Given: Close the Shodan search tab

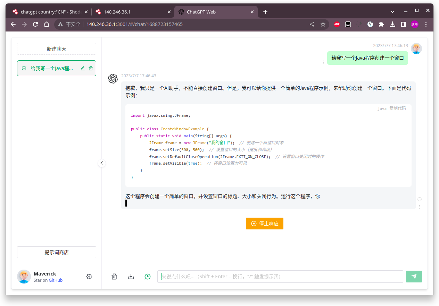Looking at the screenshot, I should pos(86,12).
